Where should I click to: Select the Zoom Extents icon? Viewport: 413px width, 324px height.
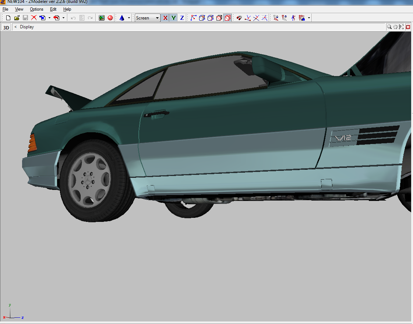pos(401,26)
